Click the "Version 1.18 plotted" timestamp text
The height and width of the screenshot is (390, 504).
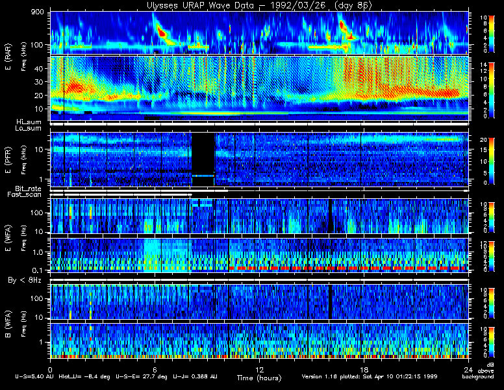(x=369, y=376)
